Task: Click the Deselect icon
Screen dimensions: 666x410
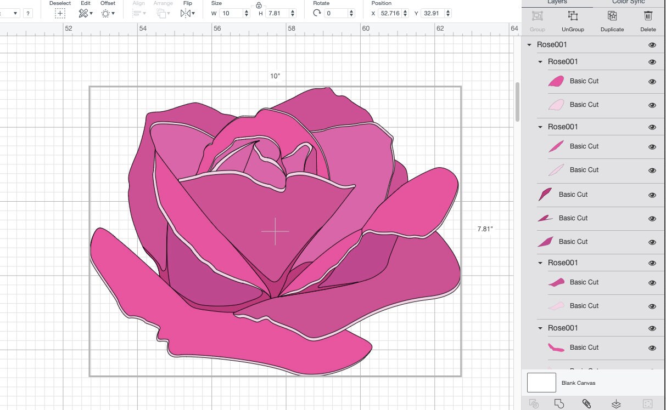Action: pos(59,12)
